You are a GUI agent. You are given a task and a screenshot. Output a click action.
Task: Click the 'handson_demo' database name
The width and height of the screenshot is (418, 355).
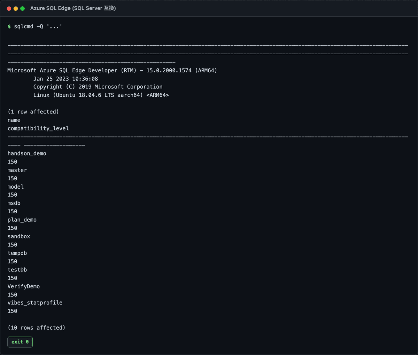pos(27,153)
